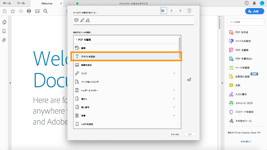Click the save disk icon in toolbar
Screen dimensions: 267x150
point(4,11)
